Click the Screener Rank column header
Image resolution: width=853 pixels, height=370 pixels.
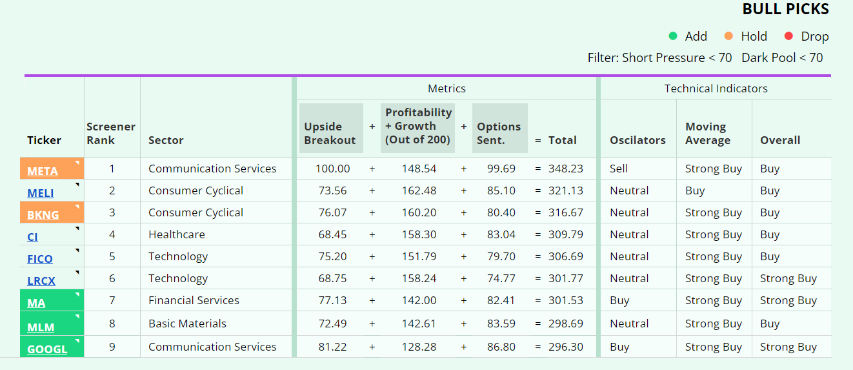point(111,134)
